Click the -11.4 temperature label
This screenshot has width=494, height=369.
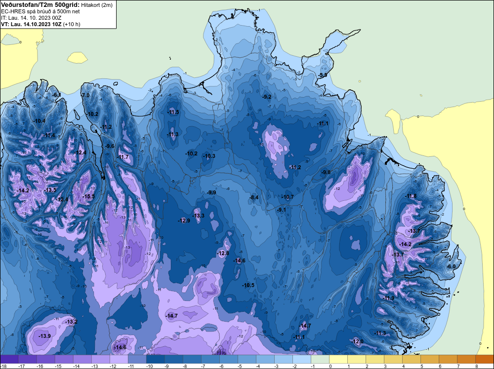click(x=49, y=135)
